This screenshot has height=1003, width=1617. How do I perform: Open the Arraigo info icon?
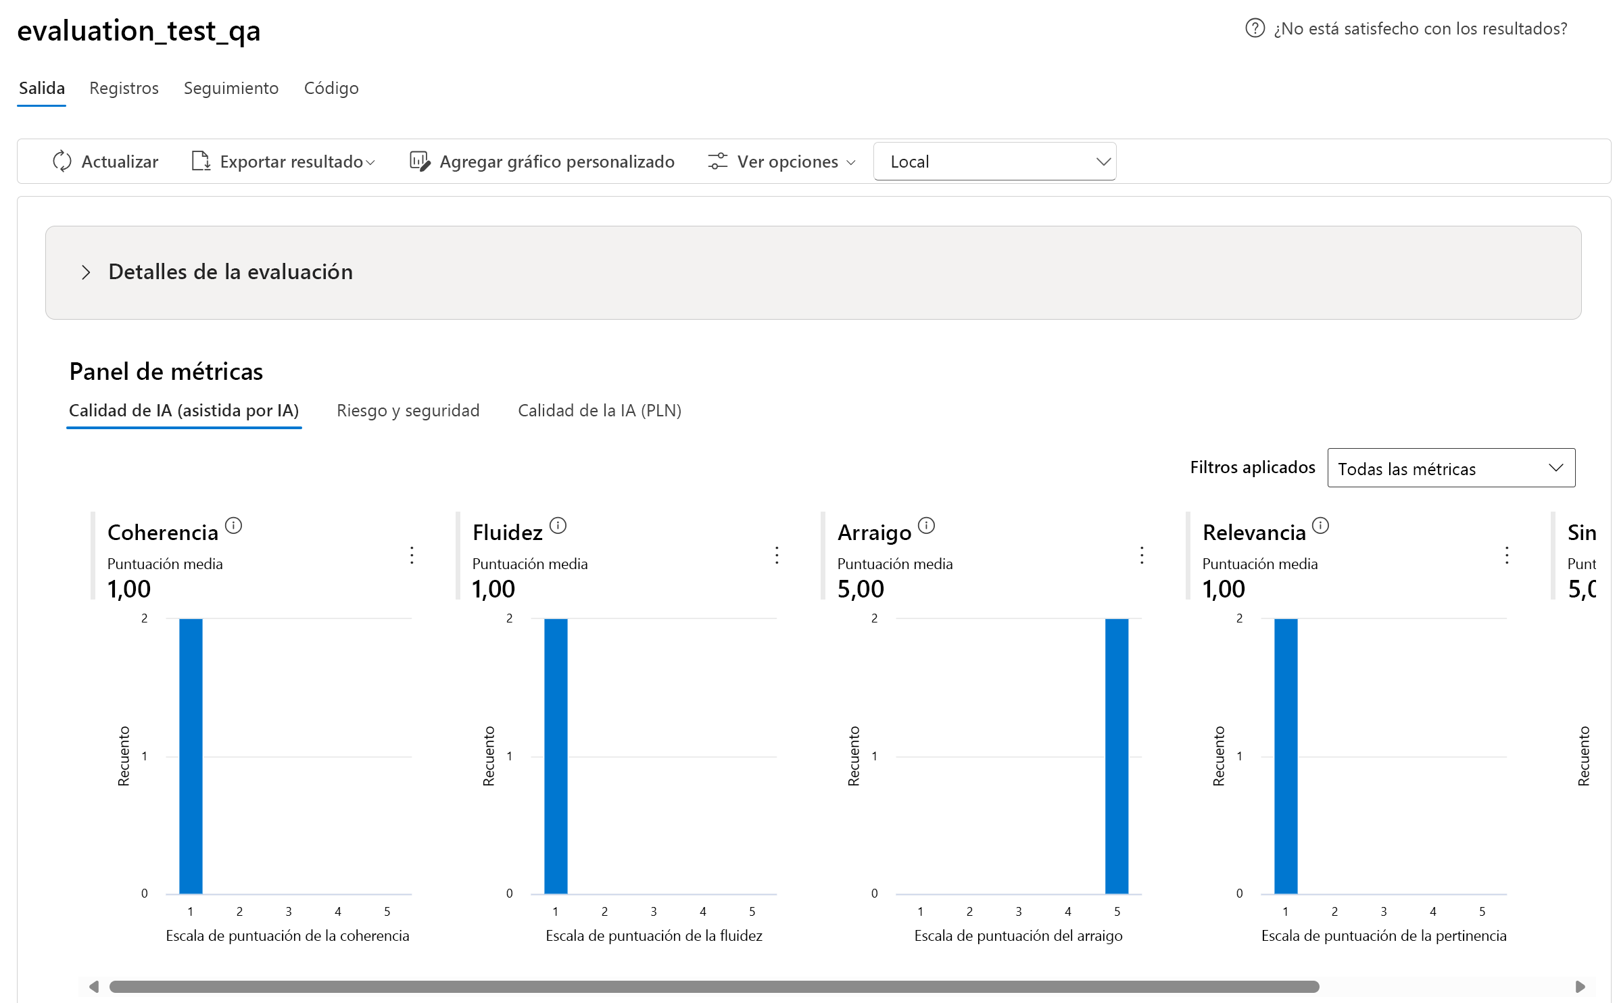point(926,525)
